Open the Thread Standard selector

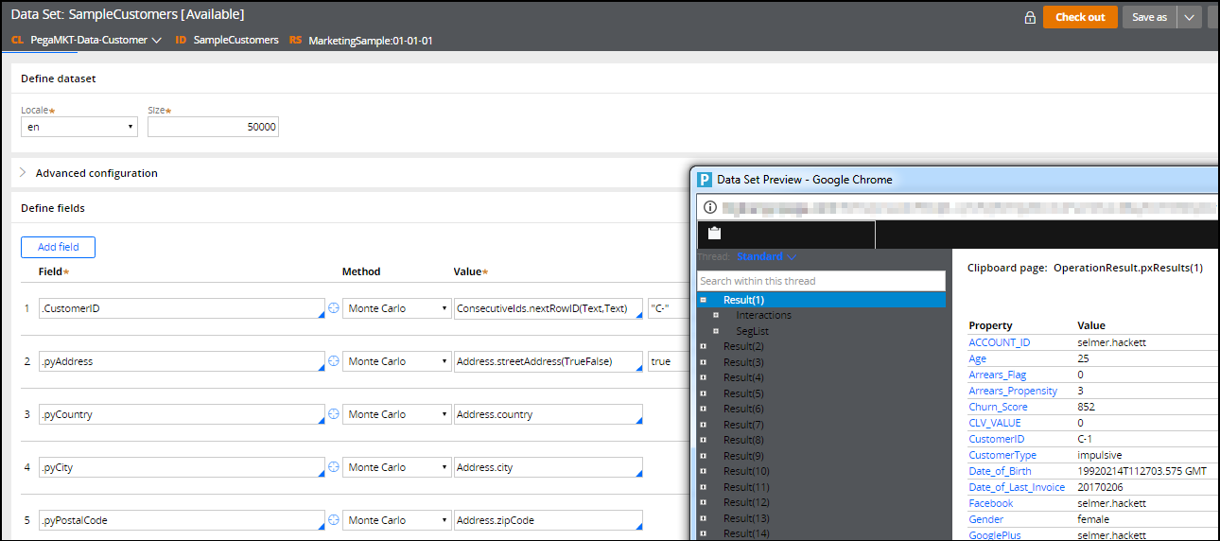pyautogui.click(x=766, y=256)
